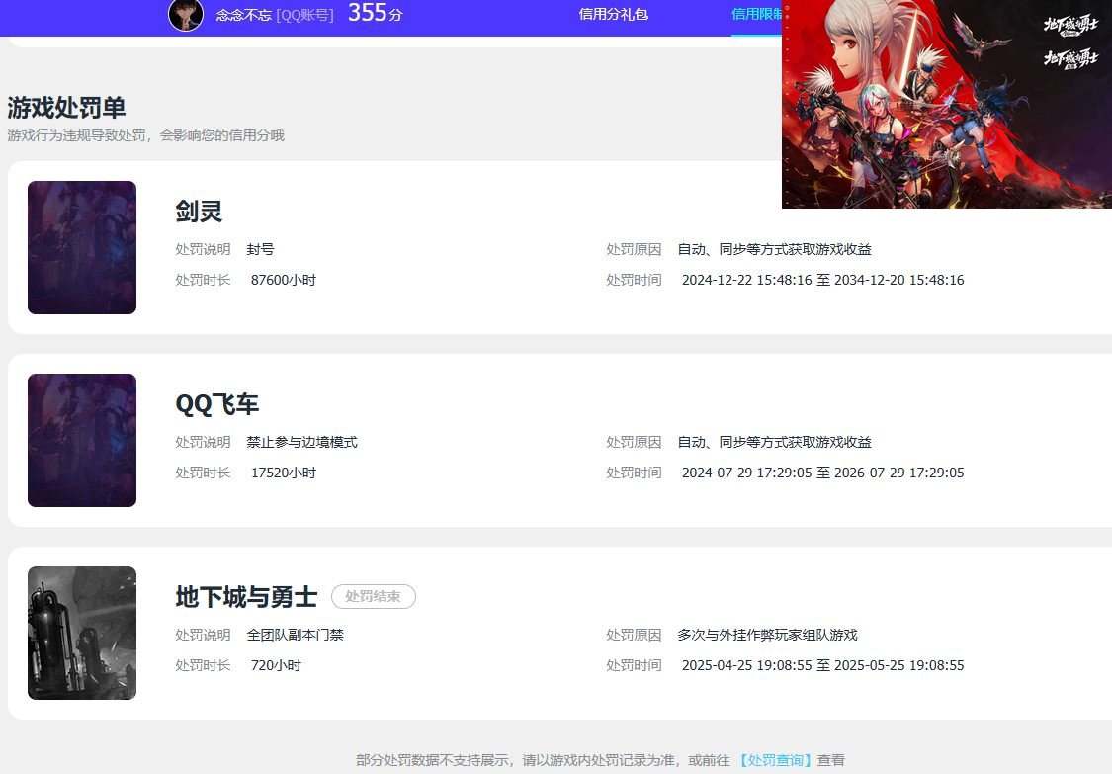The height and width of the screenshot is (774, 1112).
Task: Click the username 念念不忘
Action: coord(243,15)
